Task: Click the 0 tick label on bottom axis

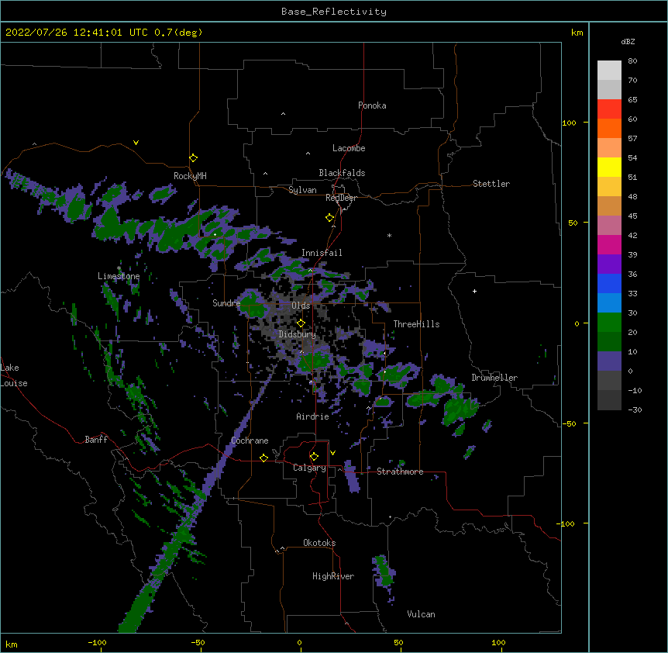Action: pyautogui.click(x=299, y=642)
